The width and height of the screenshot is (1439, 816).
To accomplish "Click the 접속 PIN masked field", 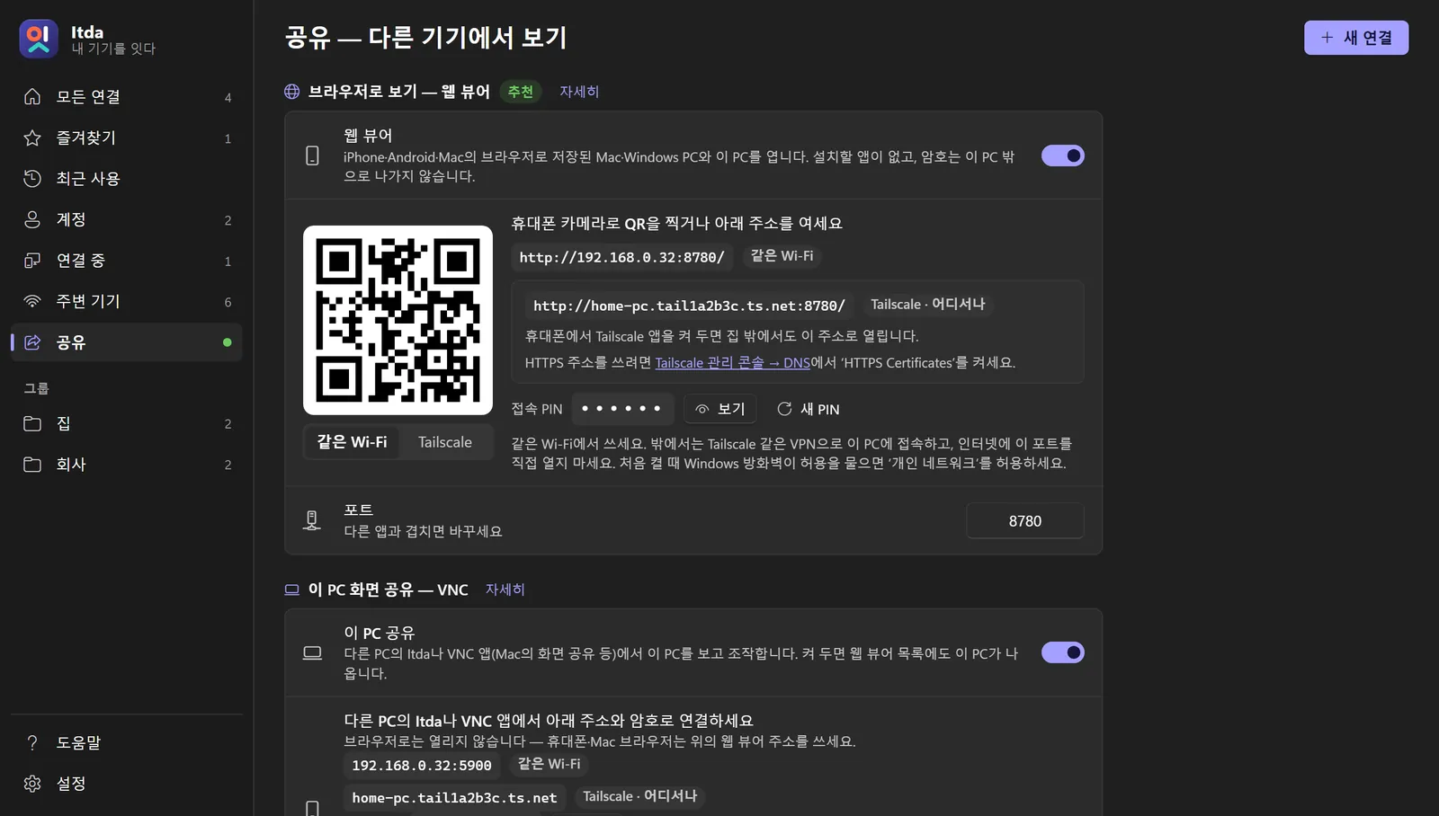I will tap(621, 409).
